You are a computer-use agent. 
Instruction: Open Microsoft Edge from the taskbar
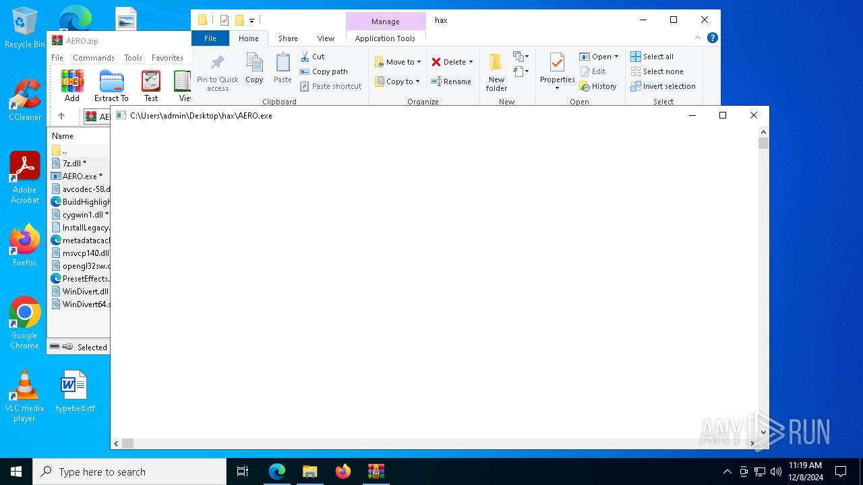(277, 472)
